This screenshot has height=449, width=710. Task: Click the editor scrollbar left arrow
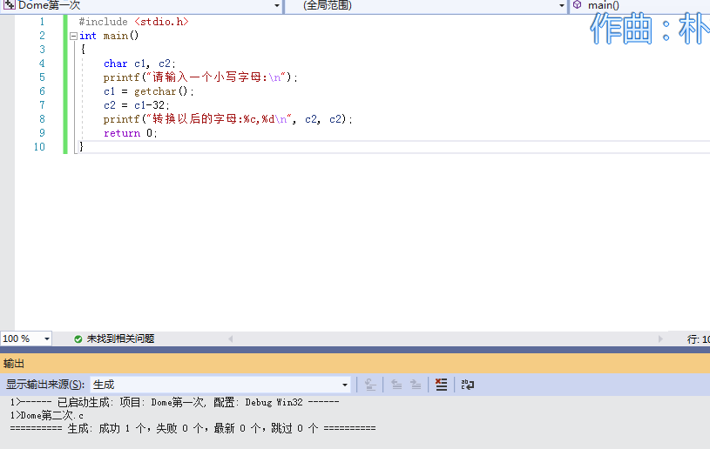pos(231,338)
